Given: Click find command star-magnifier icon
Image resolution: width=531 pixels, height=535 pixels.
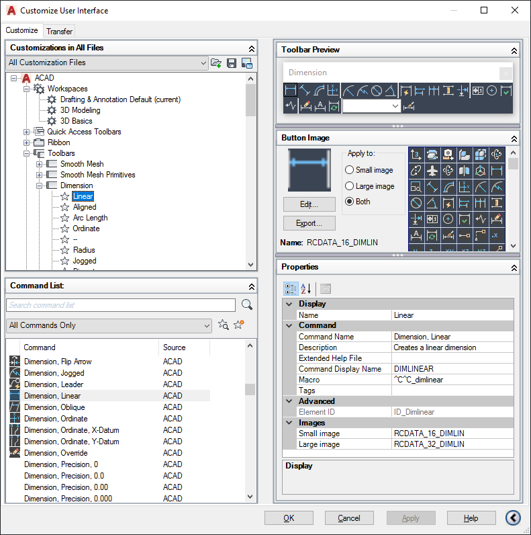Looking at the screenshot, I should pos(224,325).
